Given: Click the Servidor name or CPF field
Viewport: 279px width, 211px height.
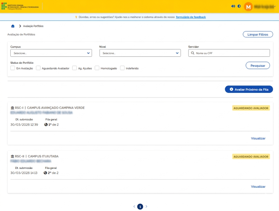Looking at the screenshot, I should point(229,53).
